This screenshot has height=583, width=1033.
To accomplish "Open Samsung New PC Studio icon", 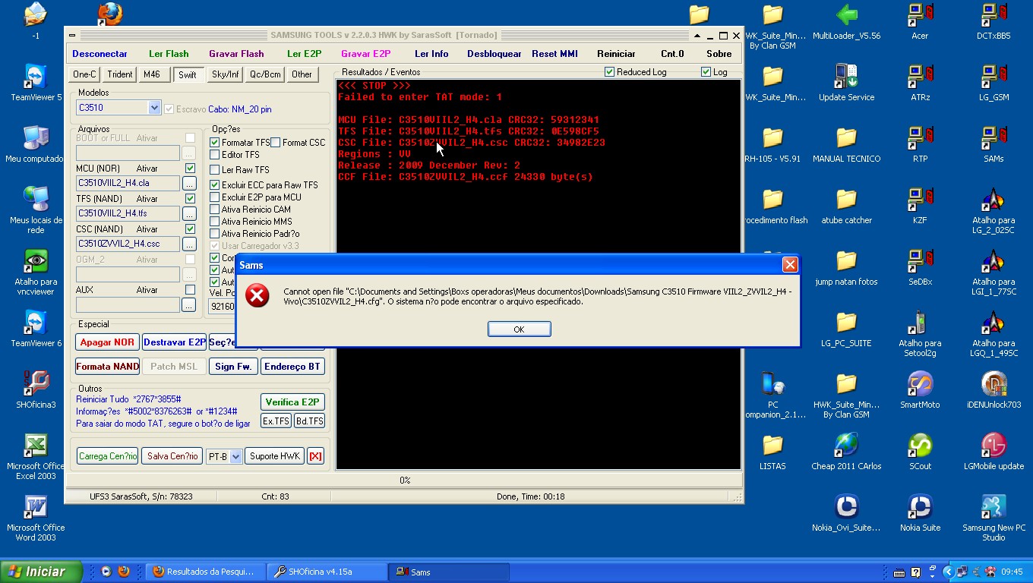I will [x=994, y=518].
